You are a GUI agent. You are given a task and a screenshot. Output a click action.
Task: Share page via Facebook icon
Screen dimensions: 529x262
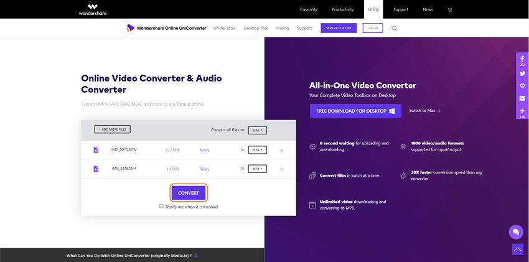[x=522, y=59]
